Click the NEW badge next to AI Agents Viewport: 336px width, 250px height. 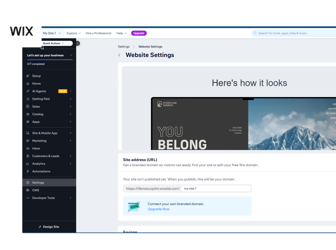pos(63,91)
